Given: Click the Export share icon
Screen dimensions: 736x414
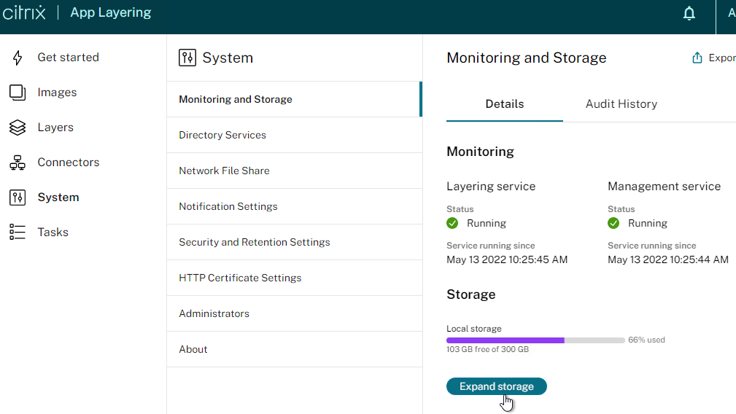Looking at the screenshot, I should coord(697,58).
